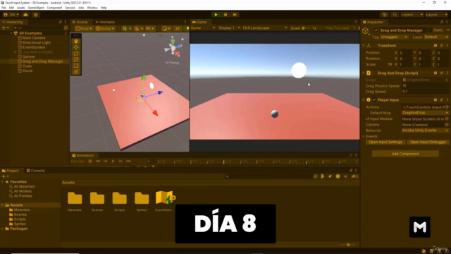Click the Project panel create (+) button
Image resolution: width=451 pixels, height=254 pixels.
[5, 176]
